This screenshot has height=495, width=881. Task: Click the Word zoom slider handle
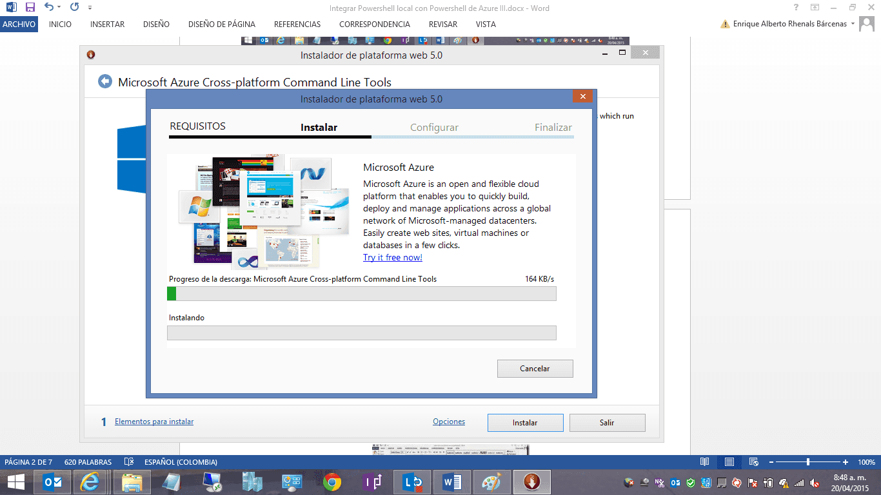(x=808, y=462)
